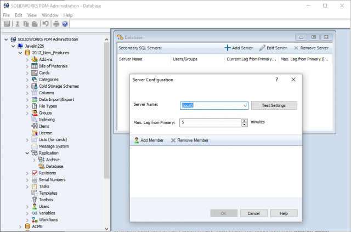This screenshot has width=351, height=232.
Task: Click the Users/Groups column header
Action: 197,59
